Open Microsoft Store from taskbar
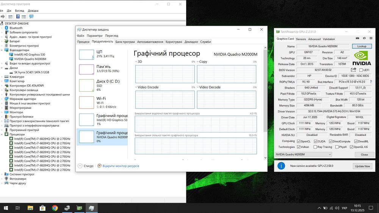The height and width of the screenshot is (213, 379). [x=42, y=208]
